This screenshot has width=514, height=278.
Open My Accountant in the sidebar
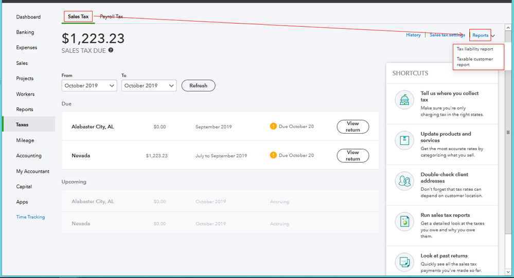(x=33, y=171)
